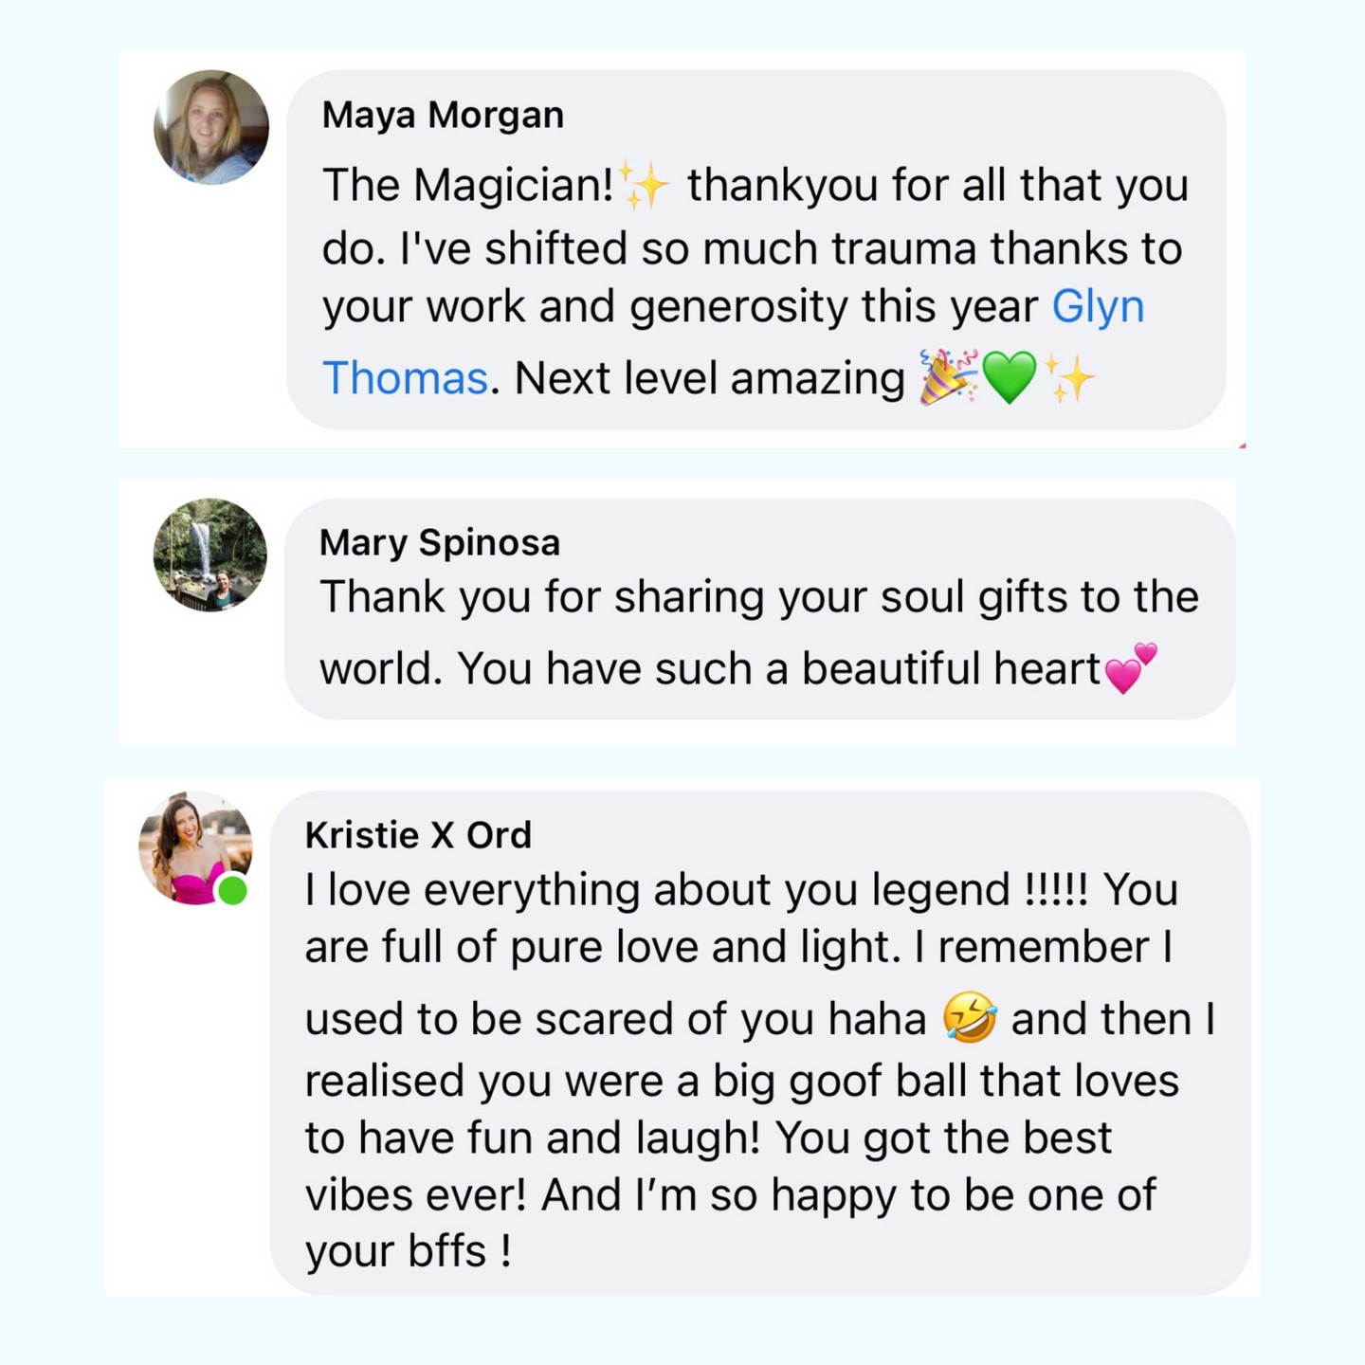Click the green heart emoji
Screen dimensions: 1365x1365
click(1010, 377)
